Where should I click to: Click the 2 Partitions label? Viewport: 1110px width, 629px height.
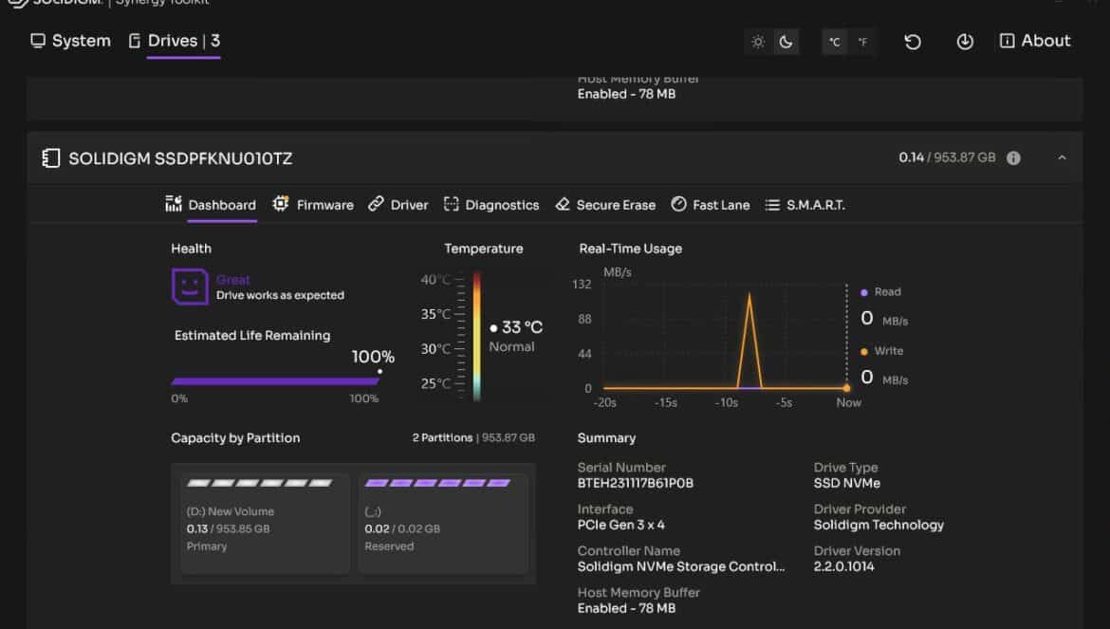[442, 438]
